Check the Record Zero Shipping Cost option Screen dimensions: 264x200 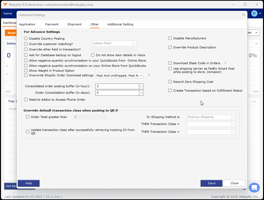coord(170,82)
